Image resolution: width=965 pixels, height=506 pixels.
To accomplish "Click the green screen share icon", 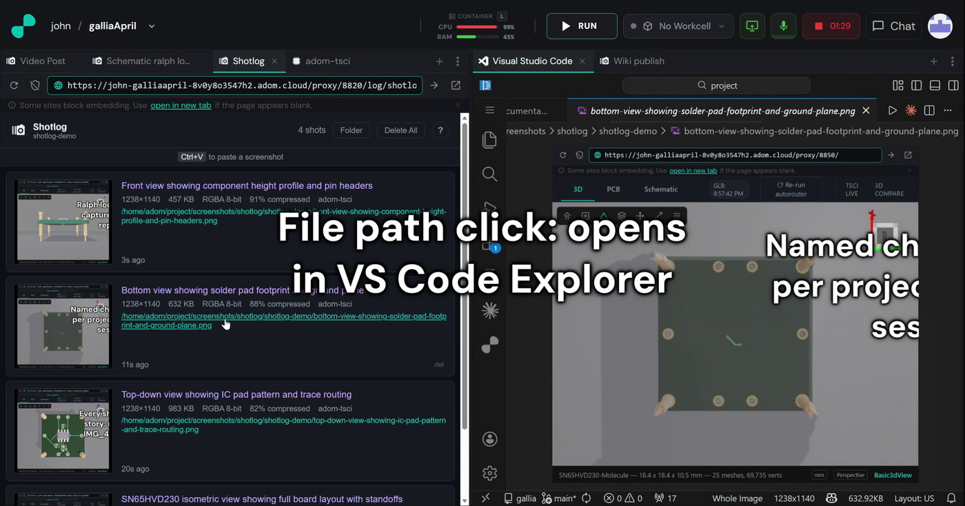I will [x=752, y=26].
